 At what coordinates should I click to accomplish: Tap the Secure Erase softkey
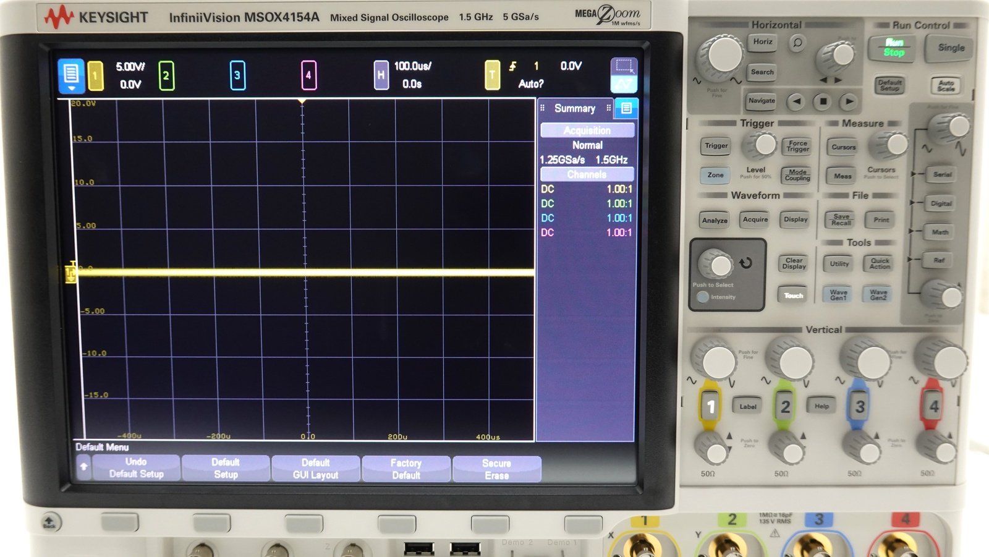(497, 469)
